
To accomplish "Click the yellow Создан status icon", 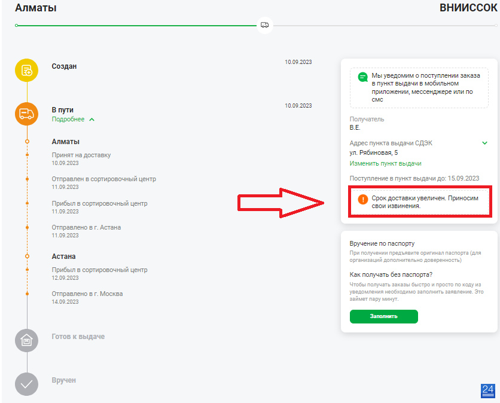I will (26, 70).
